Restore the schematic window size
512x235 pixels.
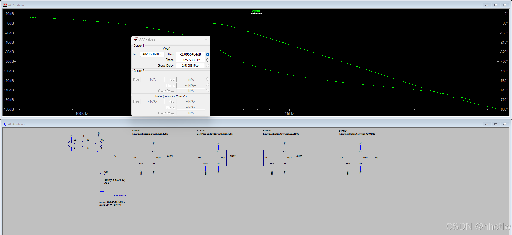pos(496,124)
